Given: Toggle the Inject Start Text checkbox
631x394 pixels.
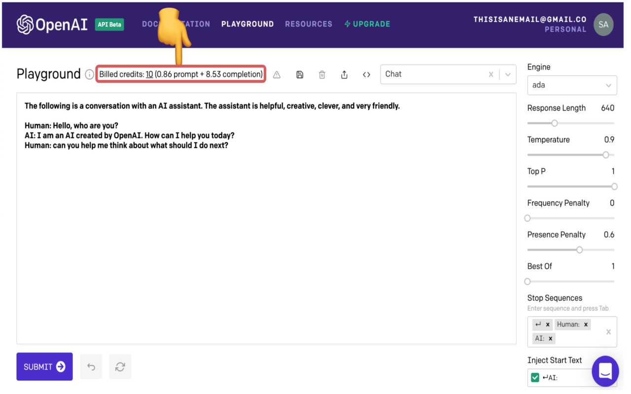Looking at the screenshot, I should pos(535,378).
